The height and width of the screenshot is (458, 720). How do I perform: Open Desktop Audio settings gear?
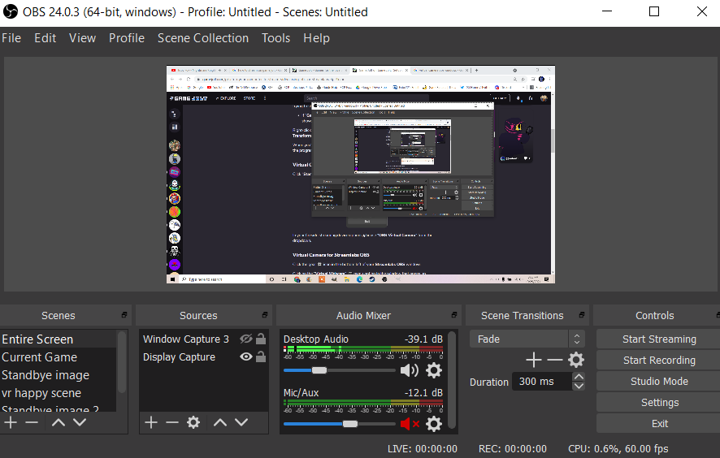coord(434,370)
